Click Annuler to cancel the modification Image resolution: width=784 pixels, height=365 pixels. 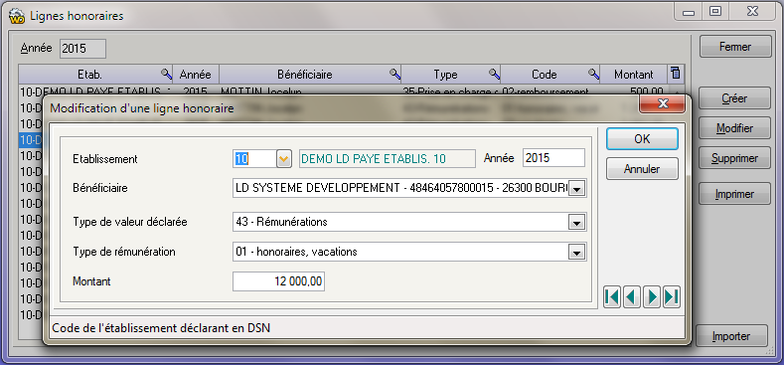coord(642,169)
